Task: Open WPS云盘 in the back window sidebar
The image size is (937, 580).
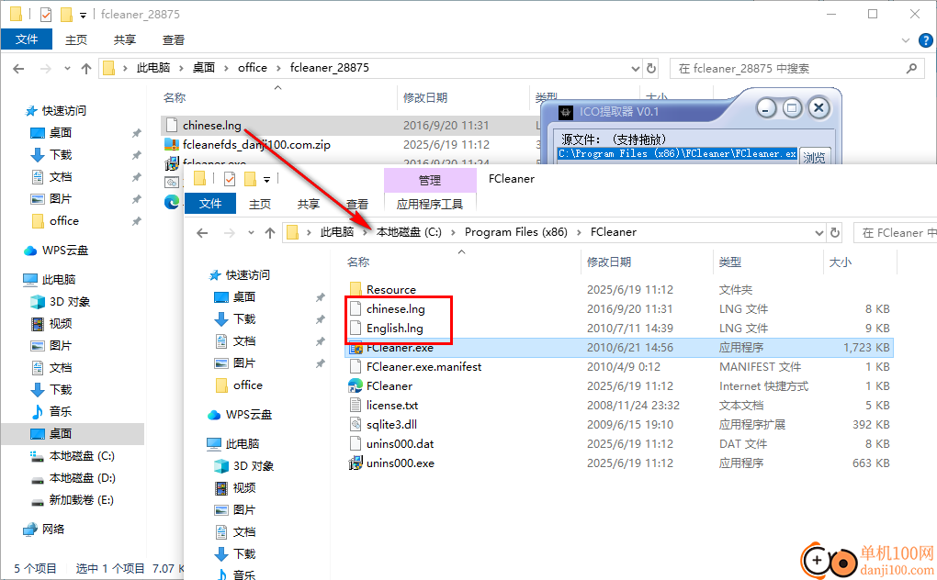Action: pos(65,251)
